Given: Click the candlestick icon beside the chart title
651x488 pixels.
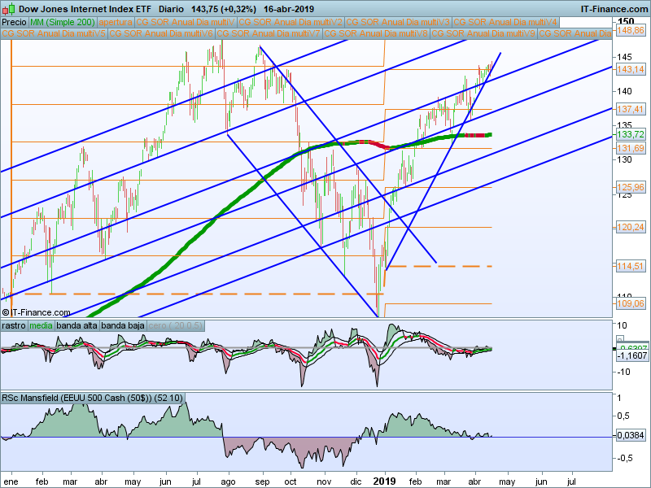Looking at the screenshot, I should [x=8, y=8].
